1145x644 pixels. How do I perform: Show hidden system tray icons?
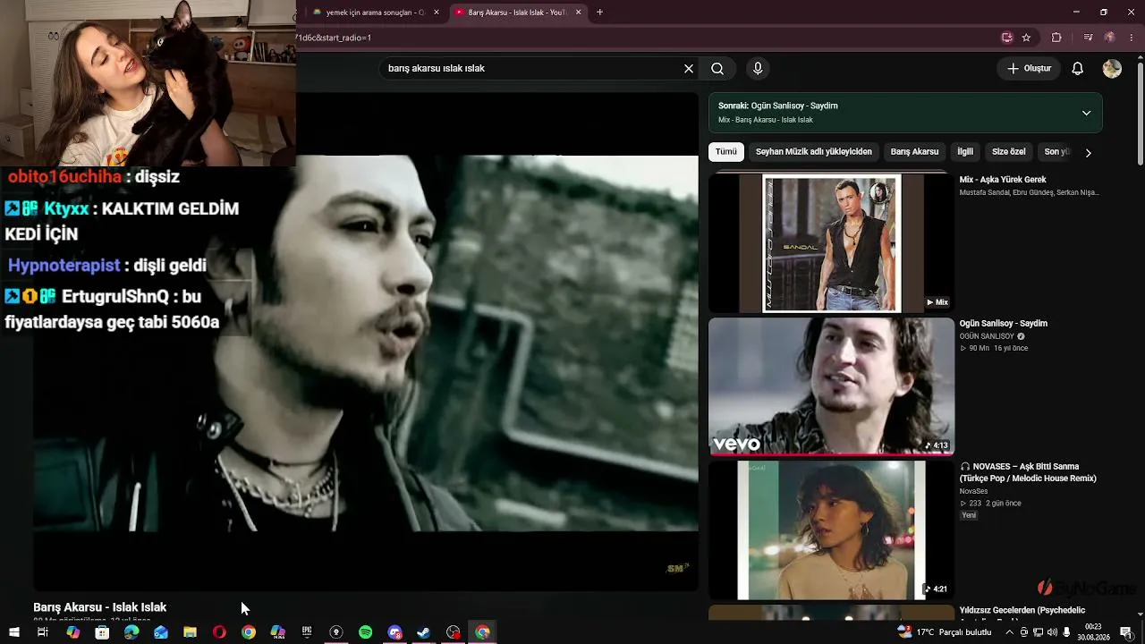tap(1010, 632)
